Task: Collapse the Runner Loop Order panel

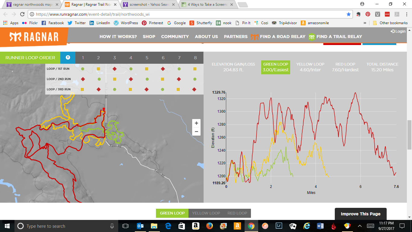Action: pos(68,57)
